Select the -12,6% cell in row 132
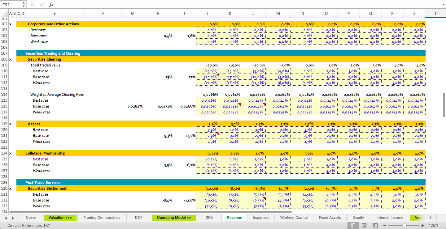This screenshot has height=229, width=446. [185, 200]
